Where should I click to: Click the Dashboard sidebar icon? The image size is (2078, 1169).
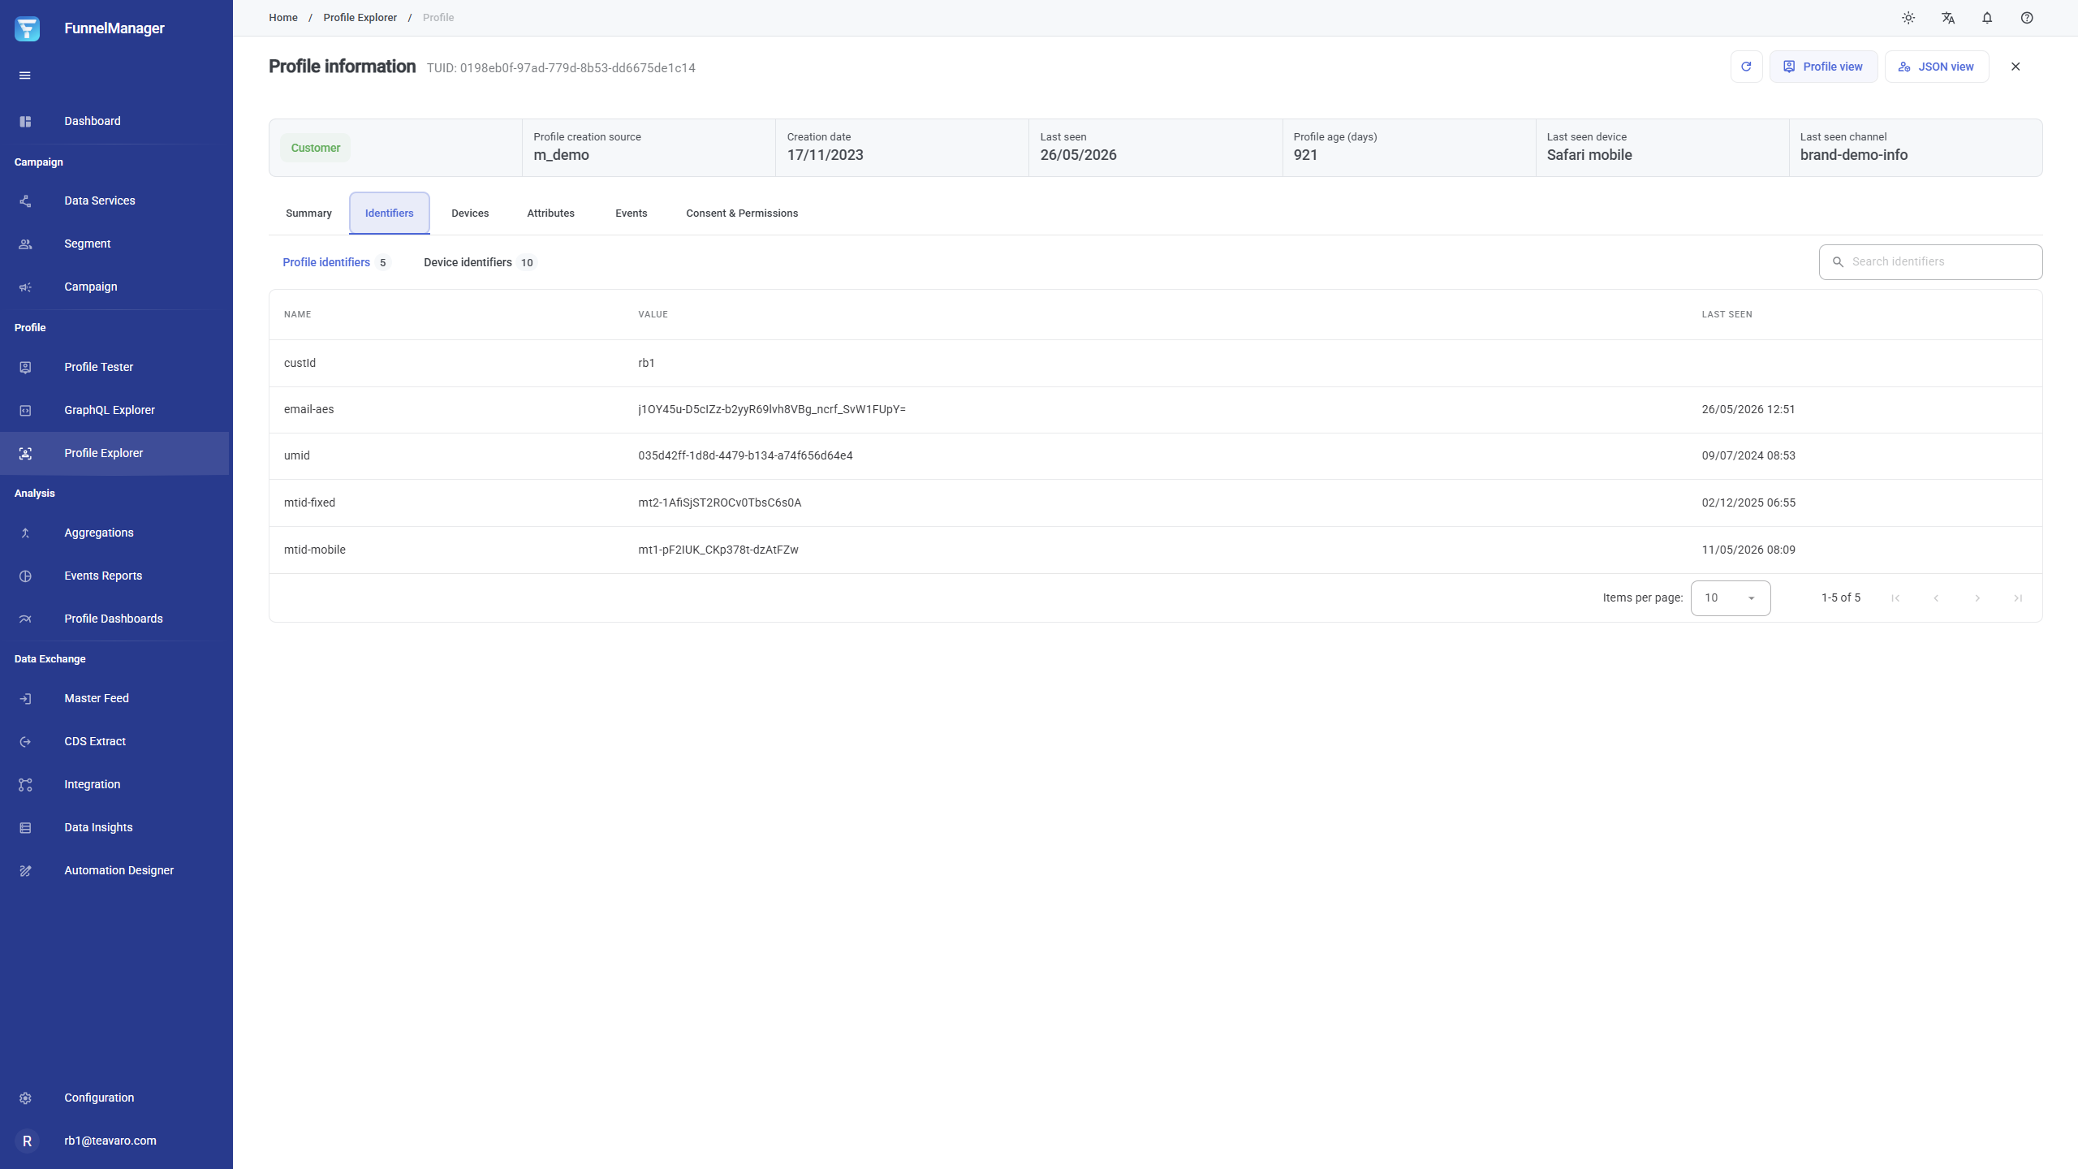(25, 121)
